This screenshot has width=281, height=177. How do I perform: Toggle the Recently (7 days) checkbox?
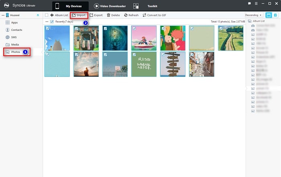[x=52, y=21]
